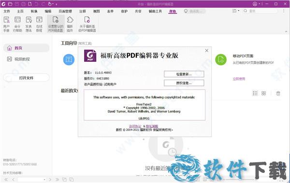Open 命令行帮助 command line help
290x183 pixels.
pos(17,24)
